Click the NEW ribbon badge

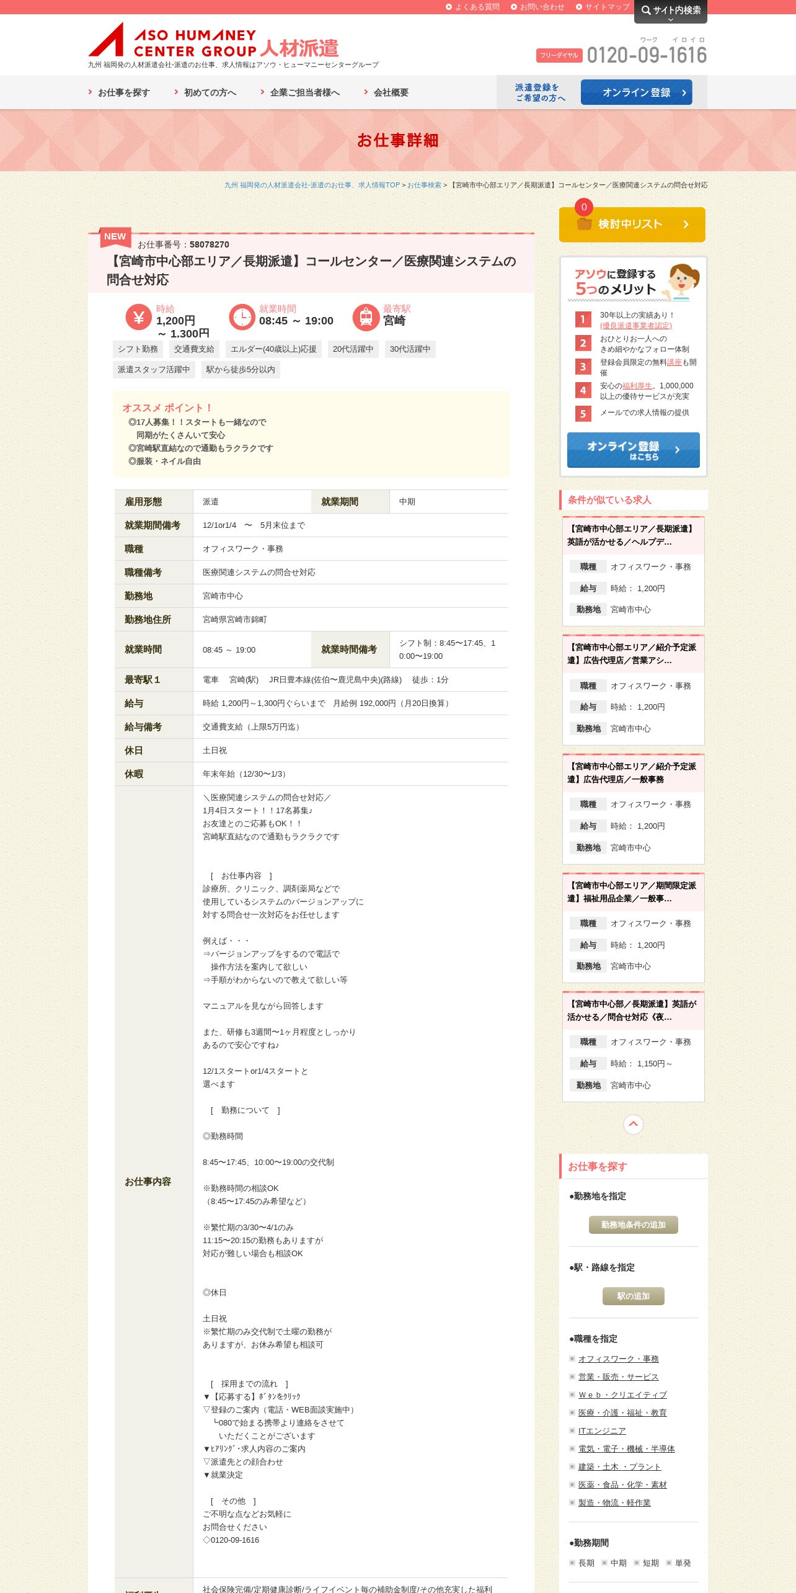click(115, 236)
